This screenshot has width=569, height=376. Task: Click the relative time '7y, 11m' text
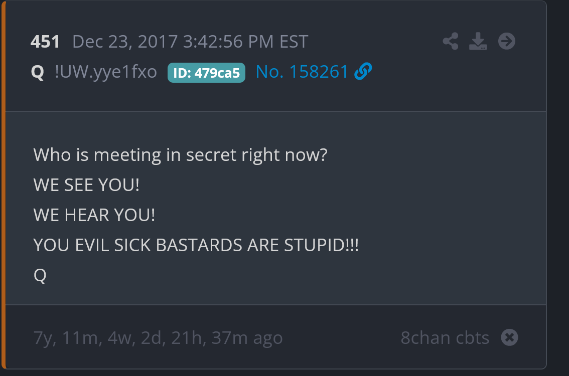(x=66, y=338)
